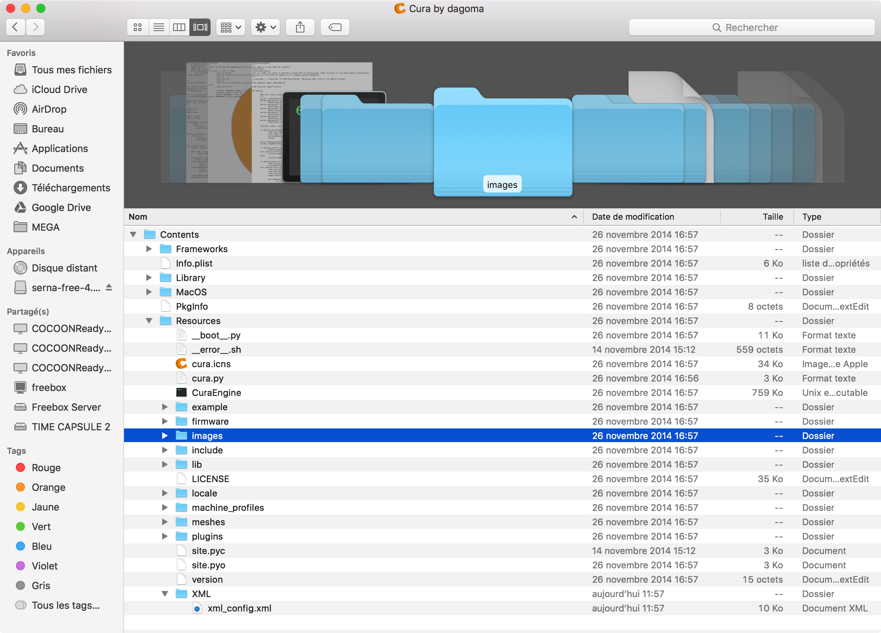881x633 pixels.
Task: Open the arrange-by grouping dropdown
Action: [x=231, y=27]
